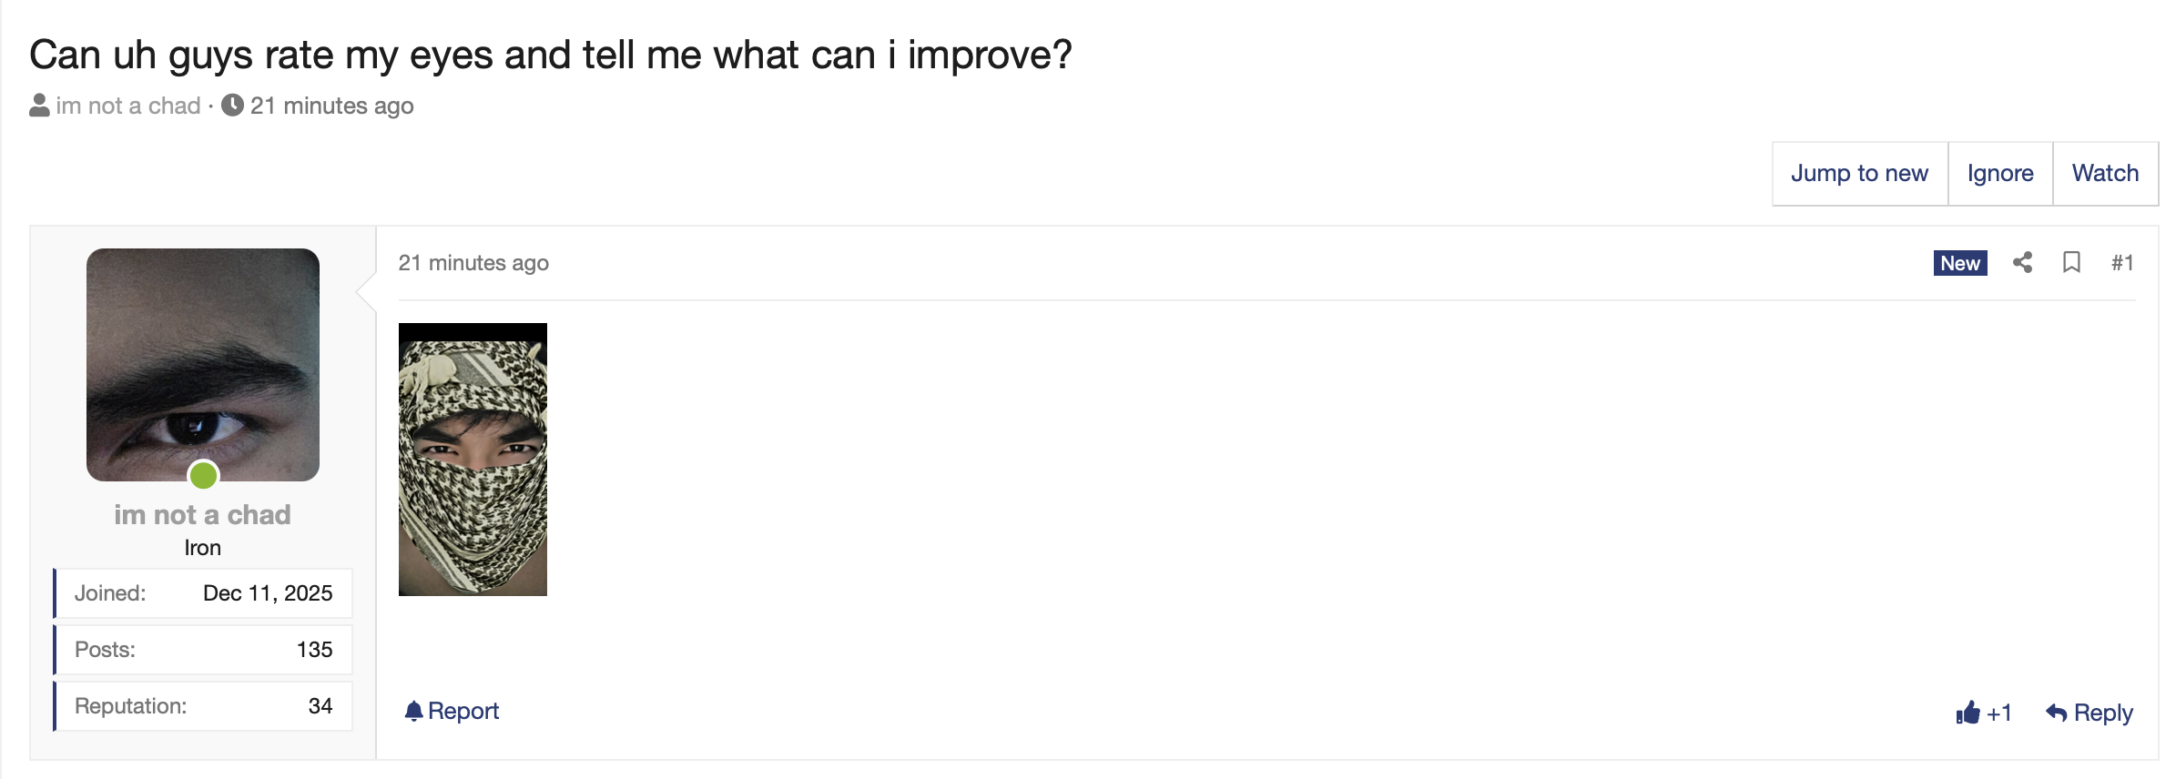Viewport: 2176px width, 779px height.
Task: Click the share icon on post #1
Action: [2022, 263]
